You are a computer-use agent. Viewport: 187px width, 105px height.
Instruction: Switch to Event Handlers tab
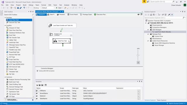[73, 15]
